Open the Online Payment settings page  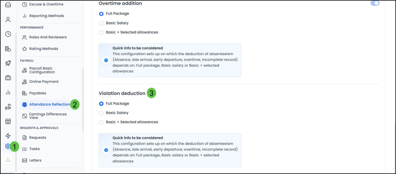point(44,82)
